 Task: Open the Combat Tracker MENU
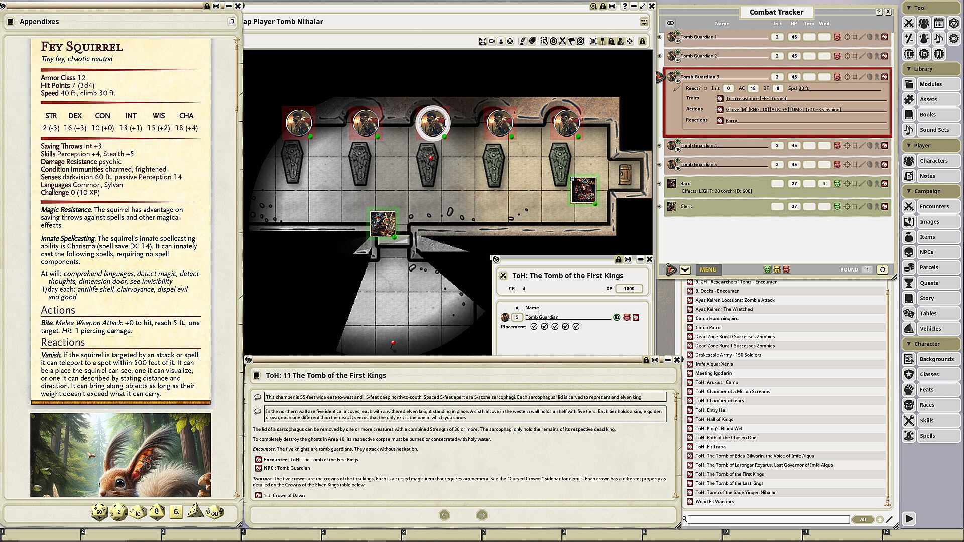click(708, 269)
